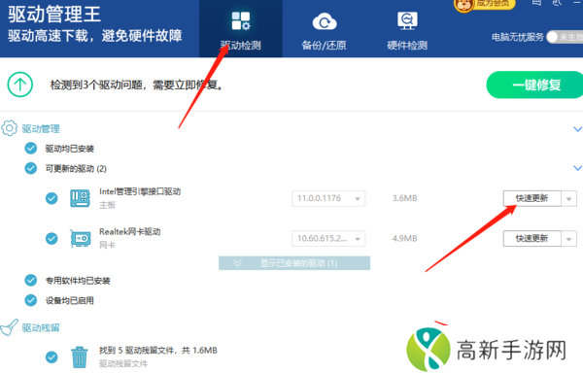Screen dimensions: 583x374
Task: Toggle the 驱动均已安装 checkmark
Action: [x=31, y=149]
